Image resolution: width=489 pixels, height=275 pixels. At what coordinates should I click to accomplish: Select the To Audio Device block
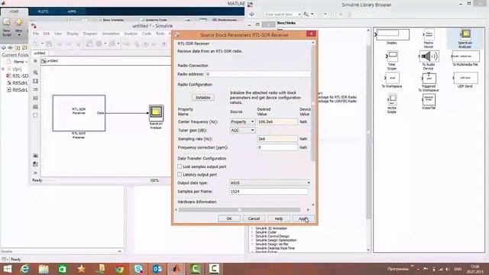(x=429, y=57)
